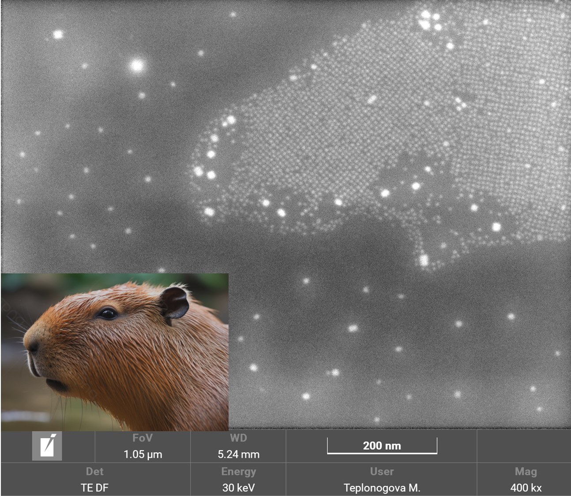Click the "Energy" label

coord(238,472)
